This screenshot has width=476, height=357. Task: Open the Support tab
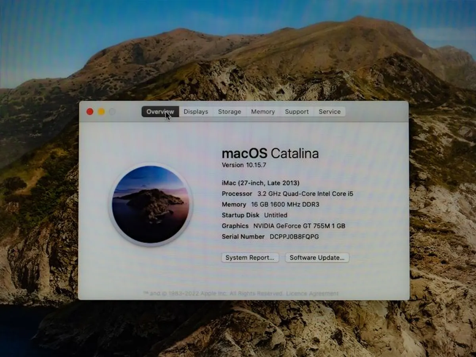coord(297,112)
